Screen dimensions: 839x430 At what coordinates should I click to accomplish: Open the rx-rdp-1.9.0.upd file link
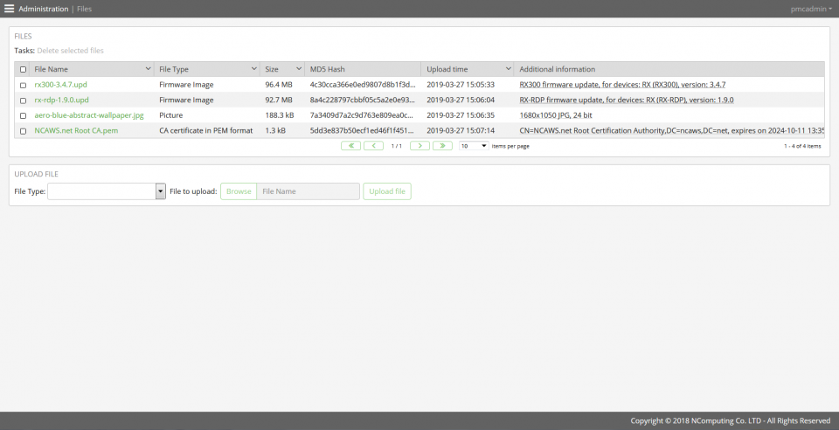point(61,101)
